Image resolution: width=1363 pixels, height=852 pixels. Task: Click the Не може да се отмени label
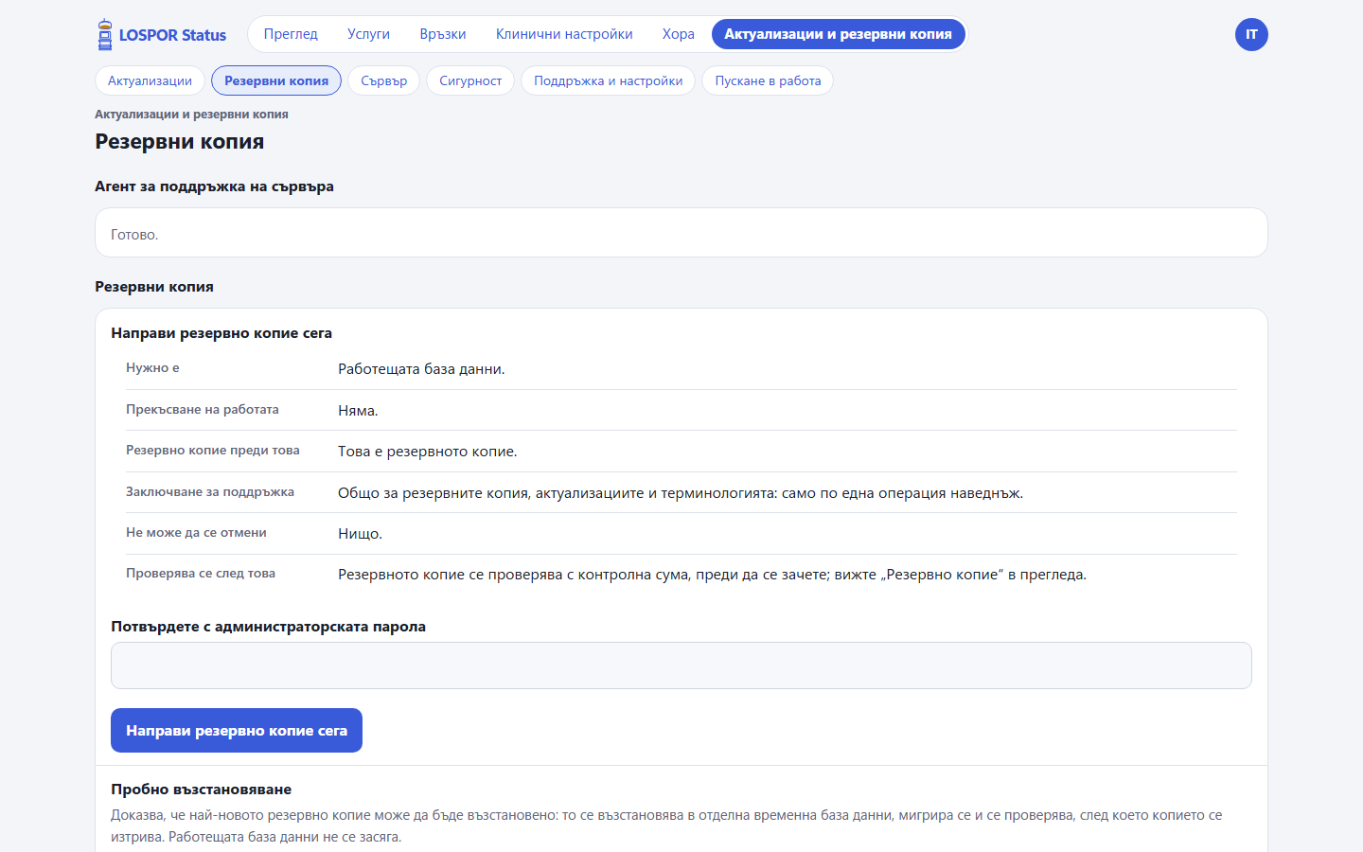196,533
